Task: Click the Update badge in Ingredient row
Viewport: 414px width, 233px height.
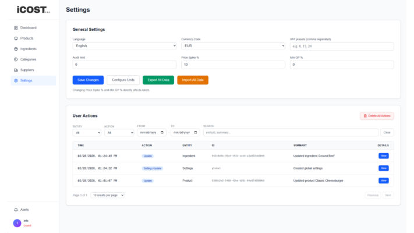Action: [147, 156]
